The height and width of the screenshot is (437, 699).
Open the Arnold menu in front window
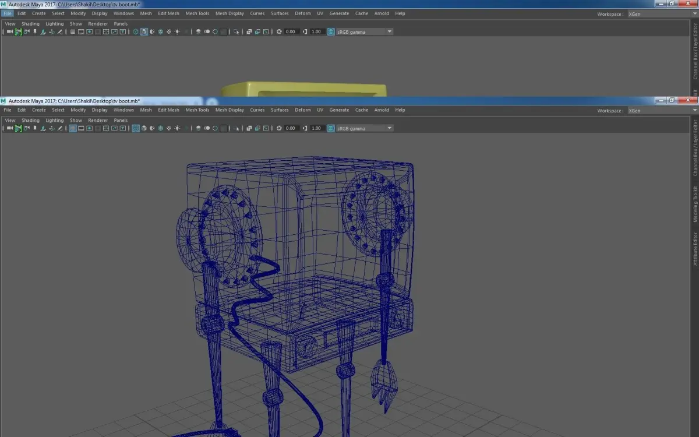click(382, 110)
